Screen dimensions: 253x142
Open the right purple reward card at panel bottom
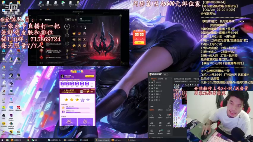[x=85, y=122]
